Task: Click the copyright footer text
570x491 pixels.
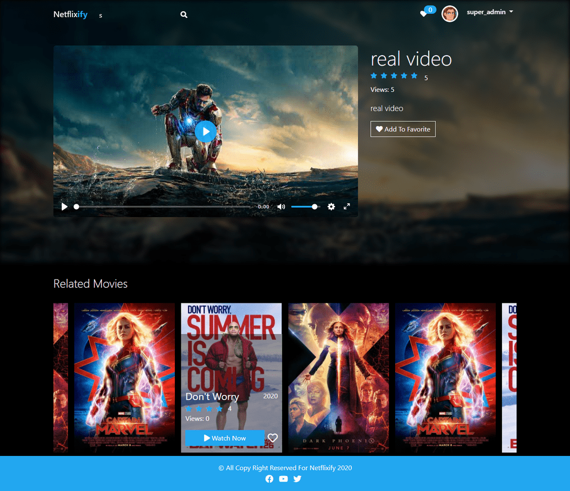Action: (285, 468)
